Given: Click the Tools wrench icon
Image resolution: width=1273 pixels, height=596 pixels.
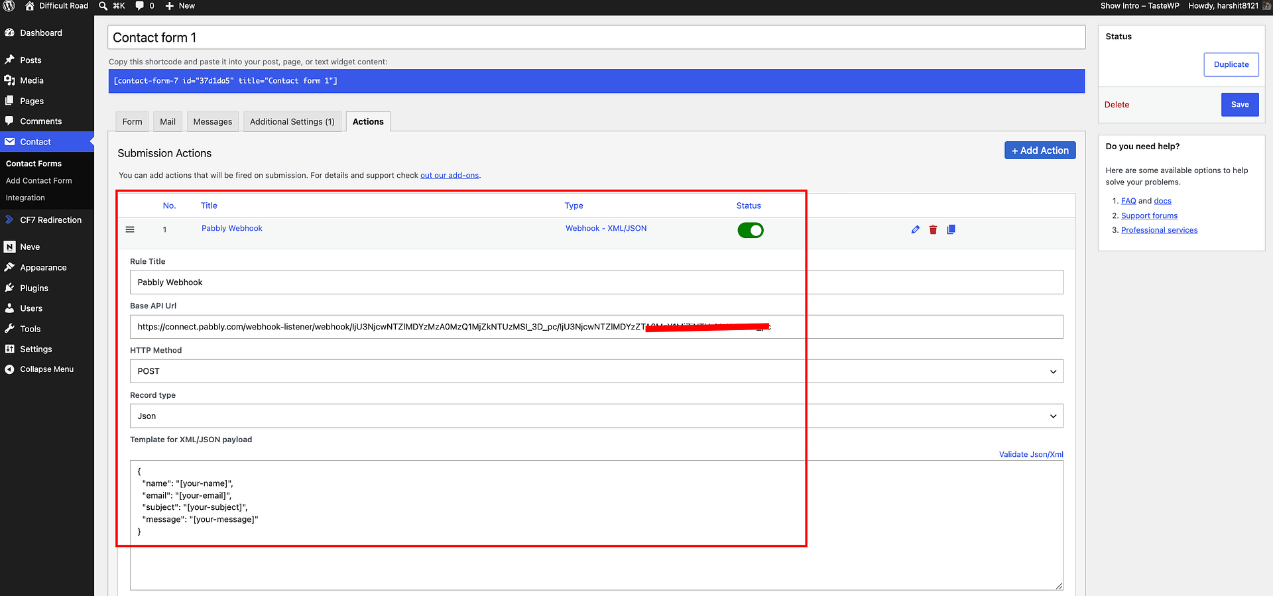Looking at the screenshot, I should [x=10, y=329].
